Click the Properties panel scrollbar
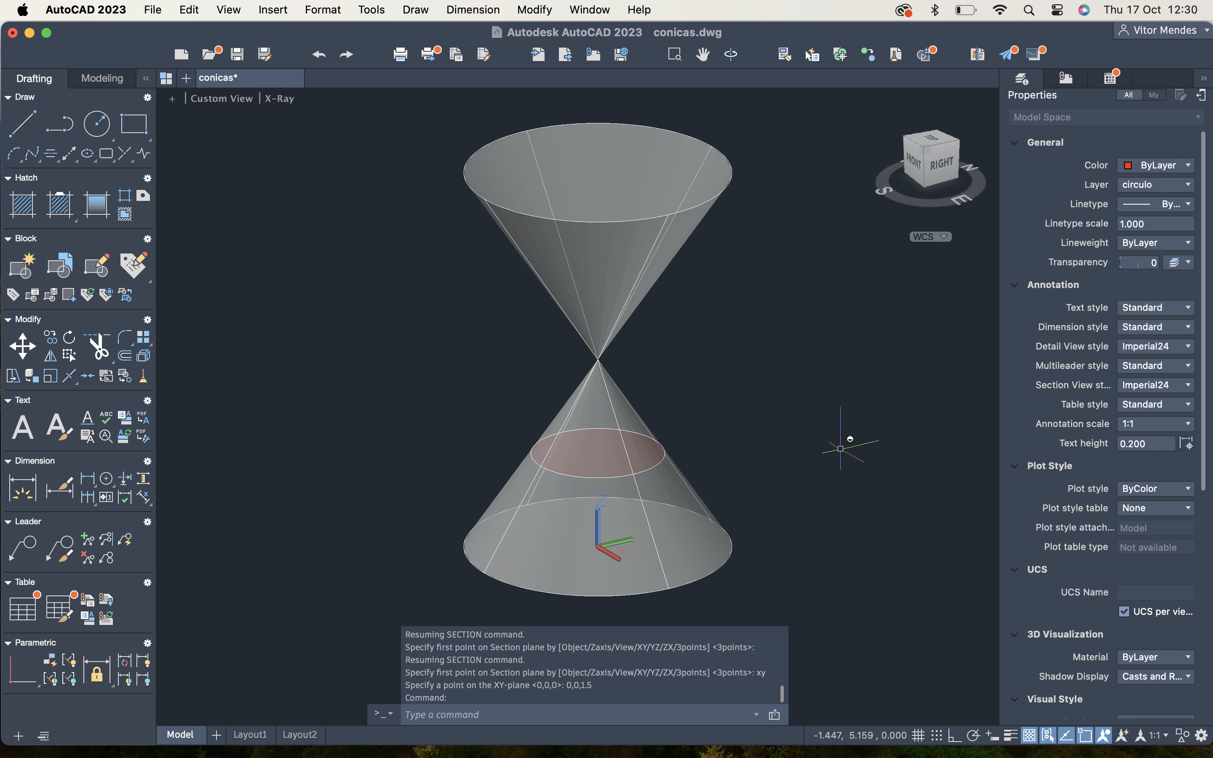The image size is (1213, 758). (x=1203, y=311)
